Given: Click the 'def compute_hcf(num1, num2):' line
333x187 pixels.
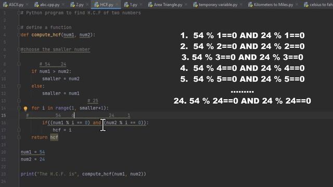Looking at the screenshot, I should pyautogui.click(x=58, y=35).
